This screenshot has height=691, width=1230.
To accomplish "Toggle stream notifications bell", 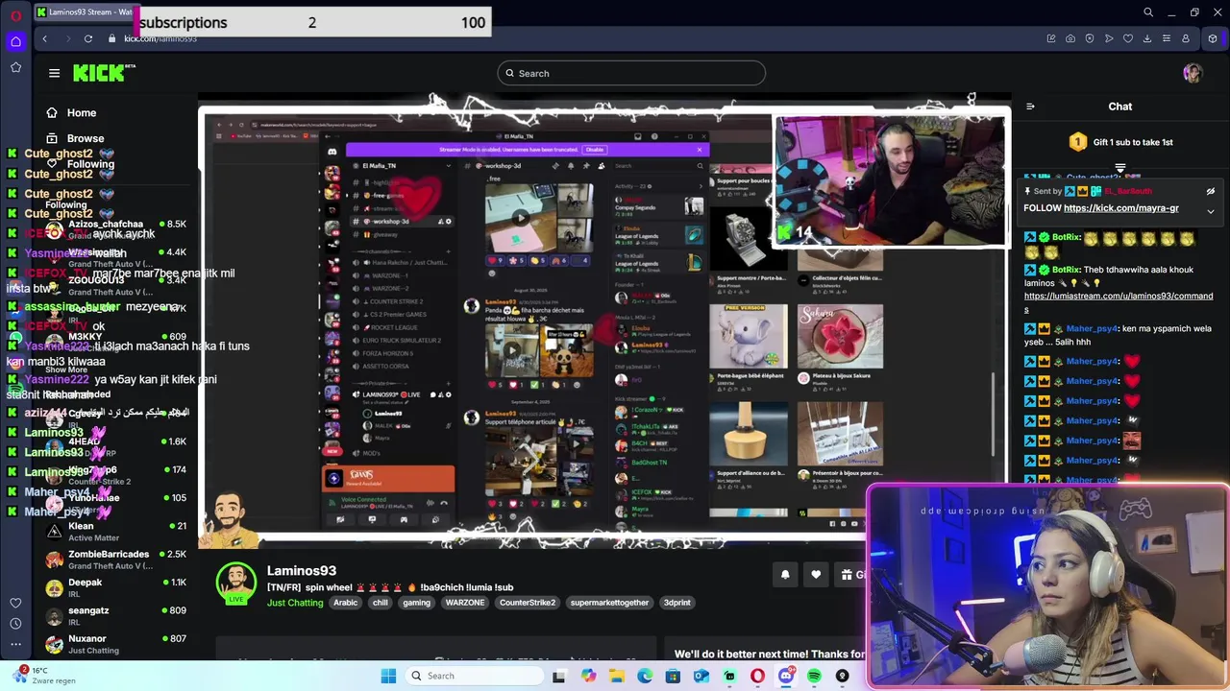I will (x=785, y=575).
